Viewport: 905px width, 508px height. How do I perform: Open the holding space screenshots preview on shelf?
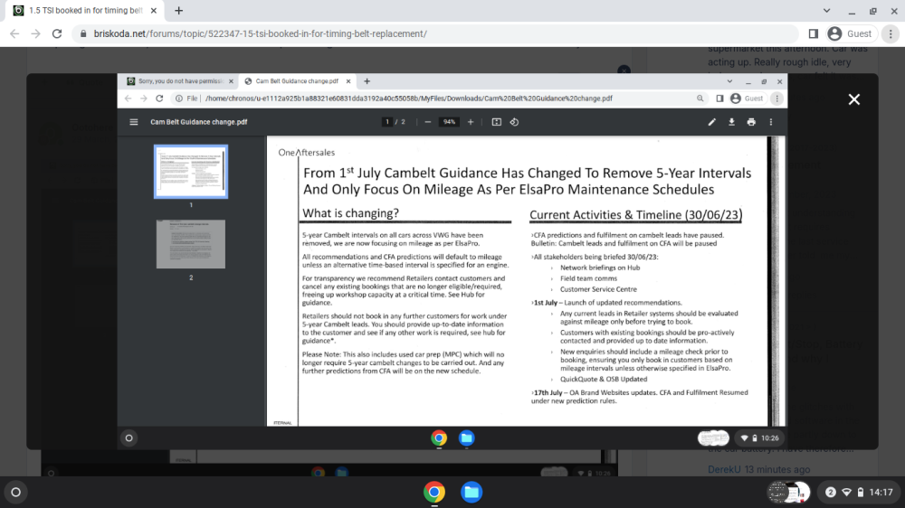tap(789, 492)
